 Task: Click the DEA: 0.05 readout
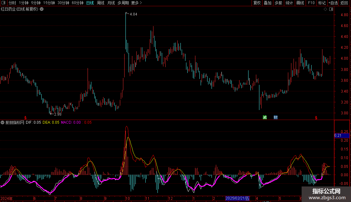coord(51,122)
